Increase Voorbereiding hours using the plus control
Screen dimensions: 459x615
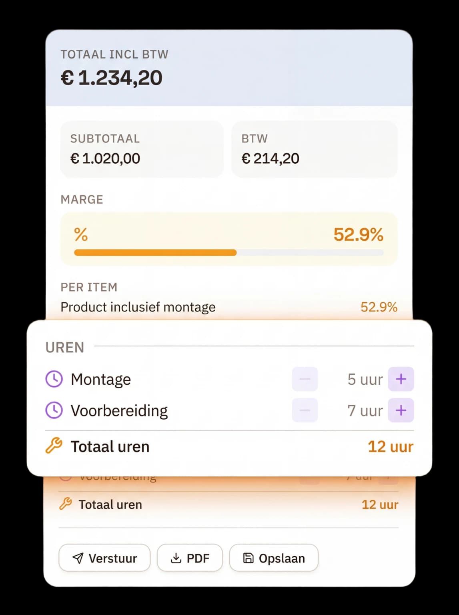(401, 410)
